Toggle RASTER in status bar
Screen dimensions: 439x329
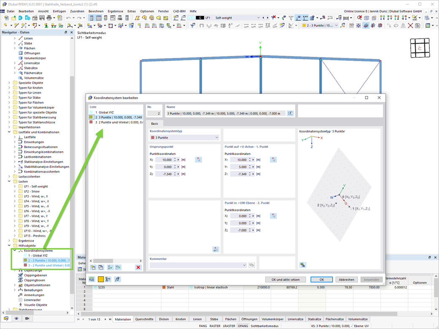pos(215,326)
